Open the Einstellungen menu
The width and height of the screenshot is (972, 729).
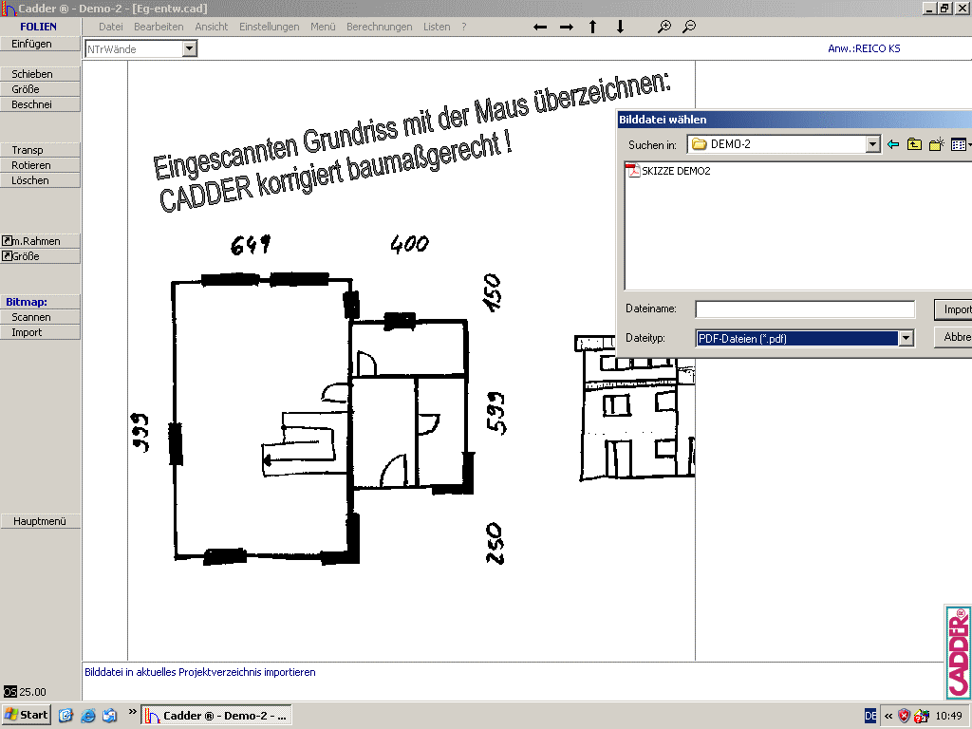coord(269,27)
